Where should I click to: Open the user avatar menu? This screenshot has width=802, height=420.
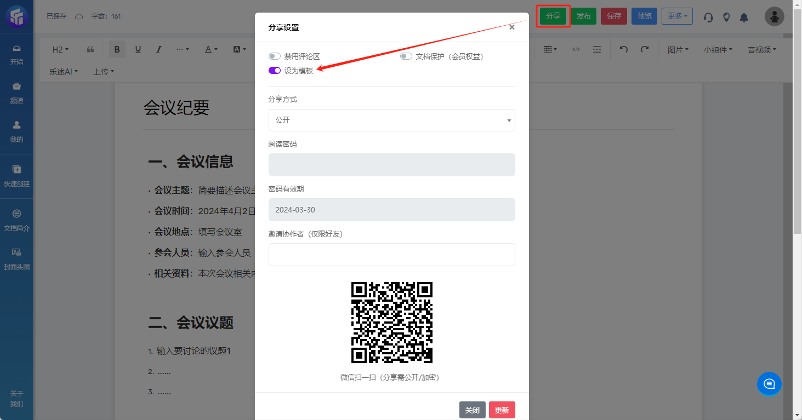pos(774,16)
